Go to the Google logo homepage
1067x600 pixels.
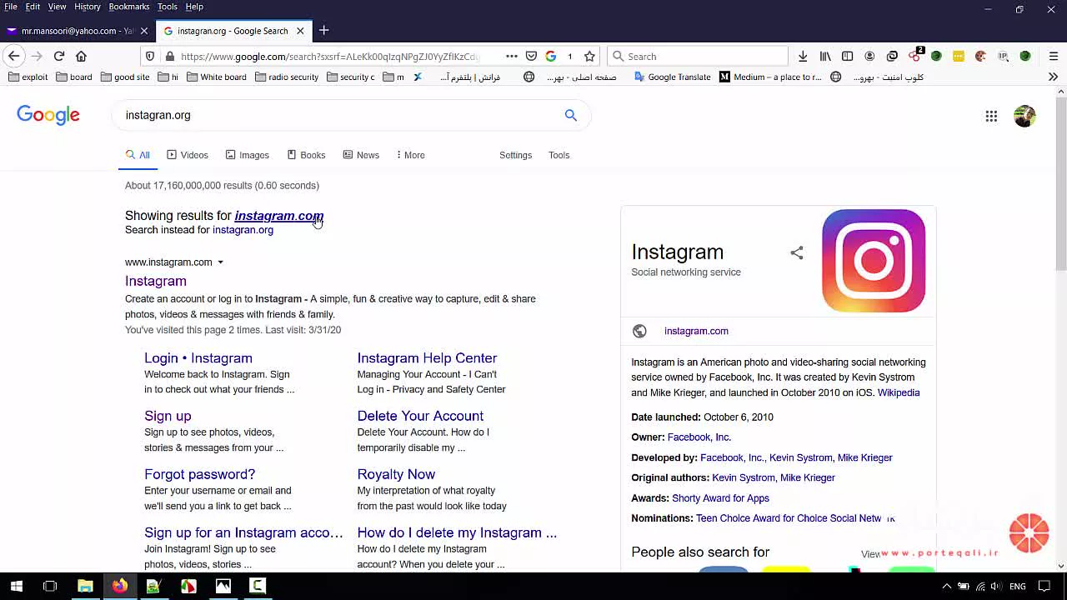[48, 115]
